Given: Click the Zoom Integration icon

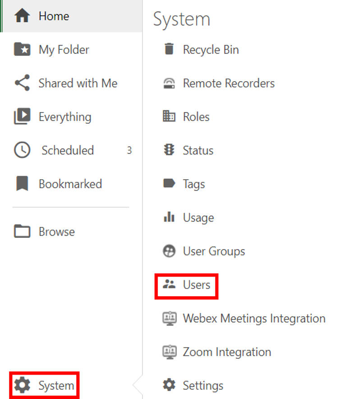Looking at the screenshot, I should click(x=169, y=352).
